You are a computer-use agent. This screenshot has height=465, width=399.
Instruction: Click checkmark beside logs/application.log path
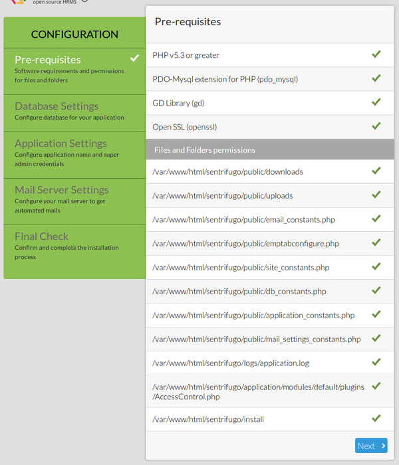coord(376,362)
